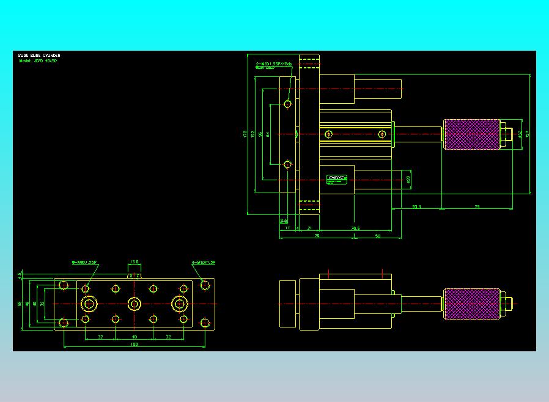Click the ø32 diameter dimension
549x402 pixels.
pos(520,134)
